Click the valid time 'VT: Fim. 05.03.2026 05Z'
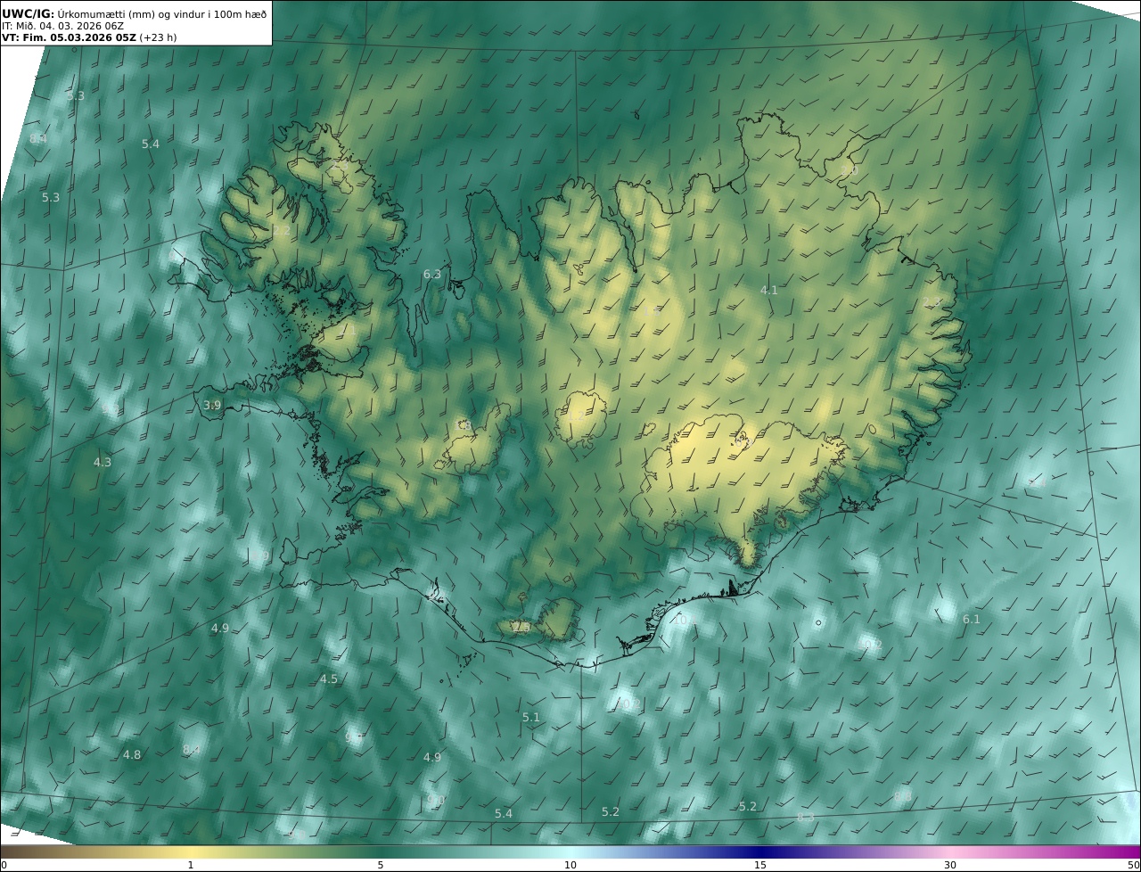 click(x=69, y=38)
